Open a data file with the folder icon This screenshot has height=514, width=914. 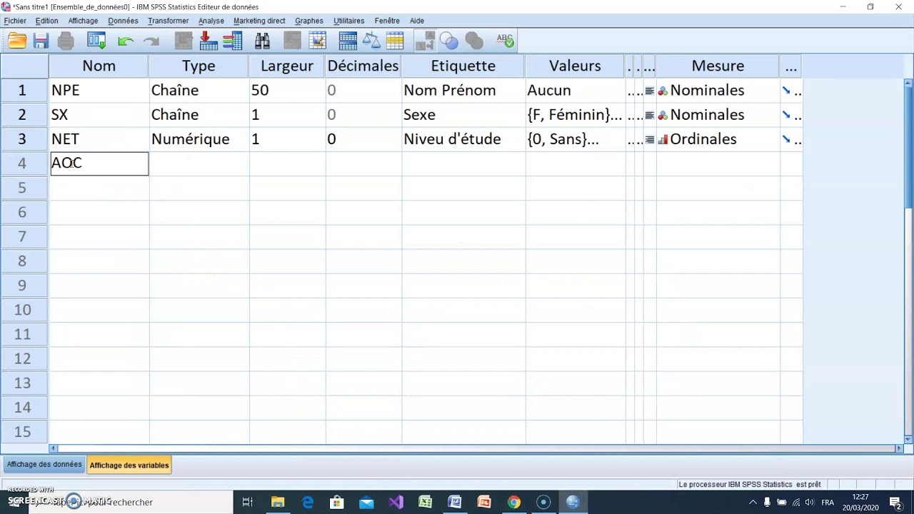(x=17, y=41)
